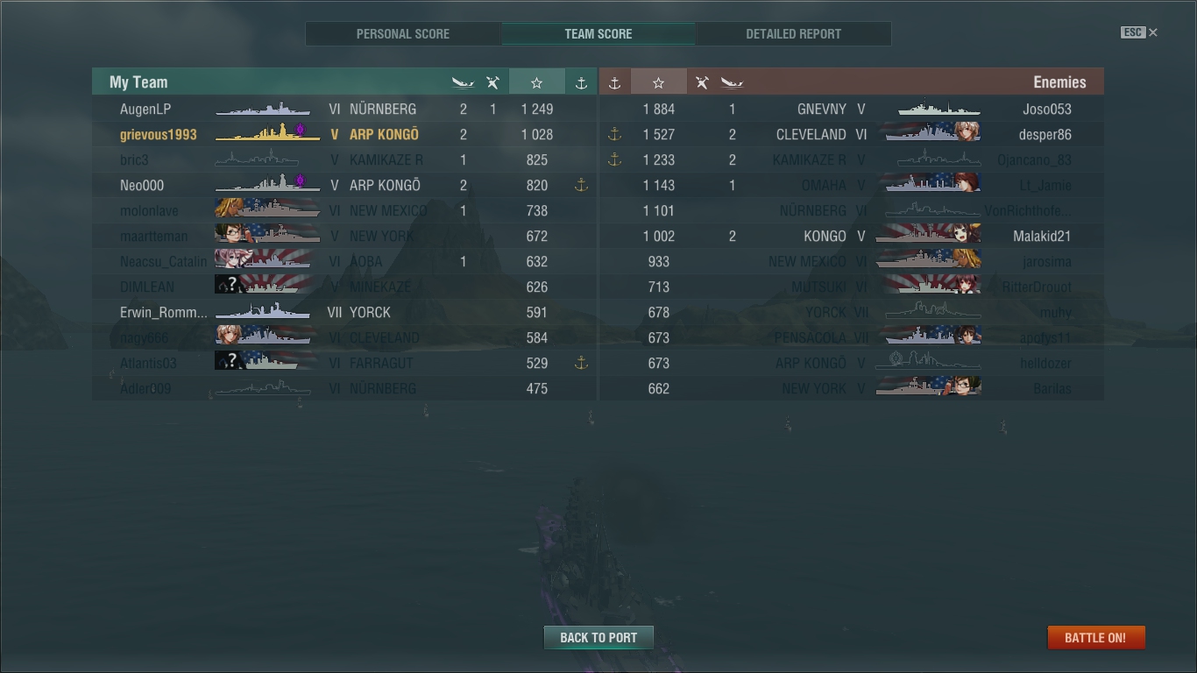Click the anchor icon in Enemies header
The width and height of the screenshot is (1197, 673).
(614, 82)
